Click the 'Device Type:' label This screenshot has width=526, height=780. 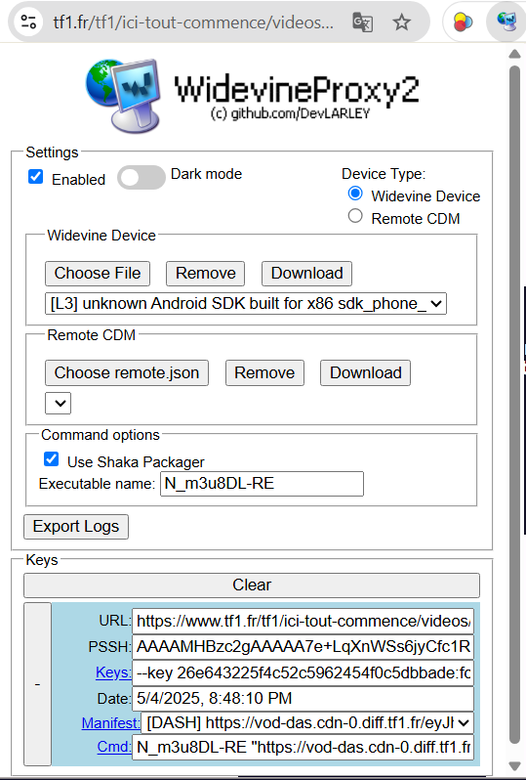tap(384, 174)
